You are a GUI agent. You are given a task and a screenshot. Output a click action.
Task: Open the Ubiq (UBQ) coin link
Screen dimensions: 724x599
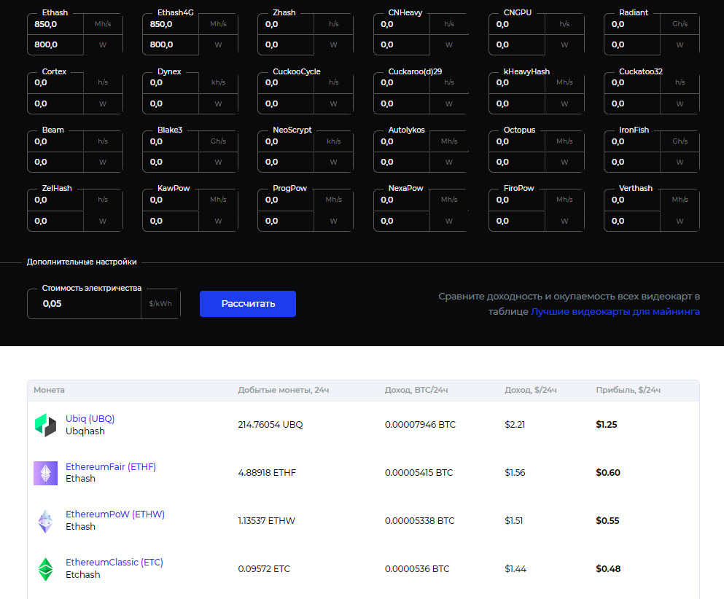click(90, 418)
